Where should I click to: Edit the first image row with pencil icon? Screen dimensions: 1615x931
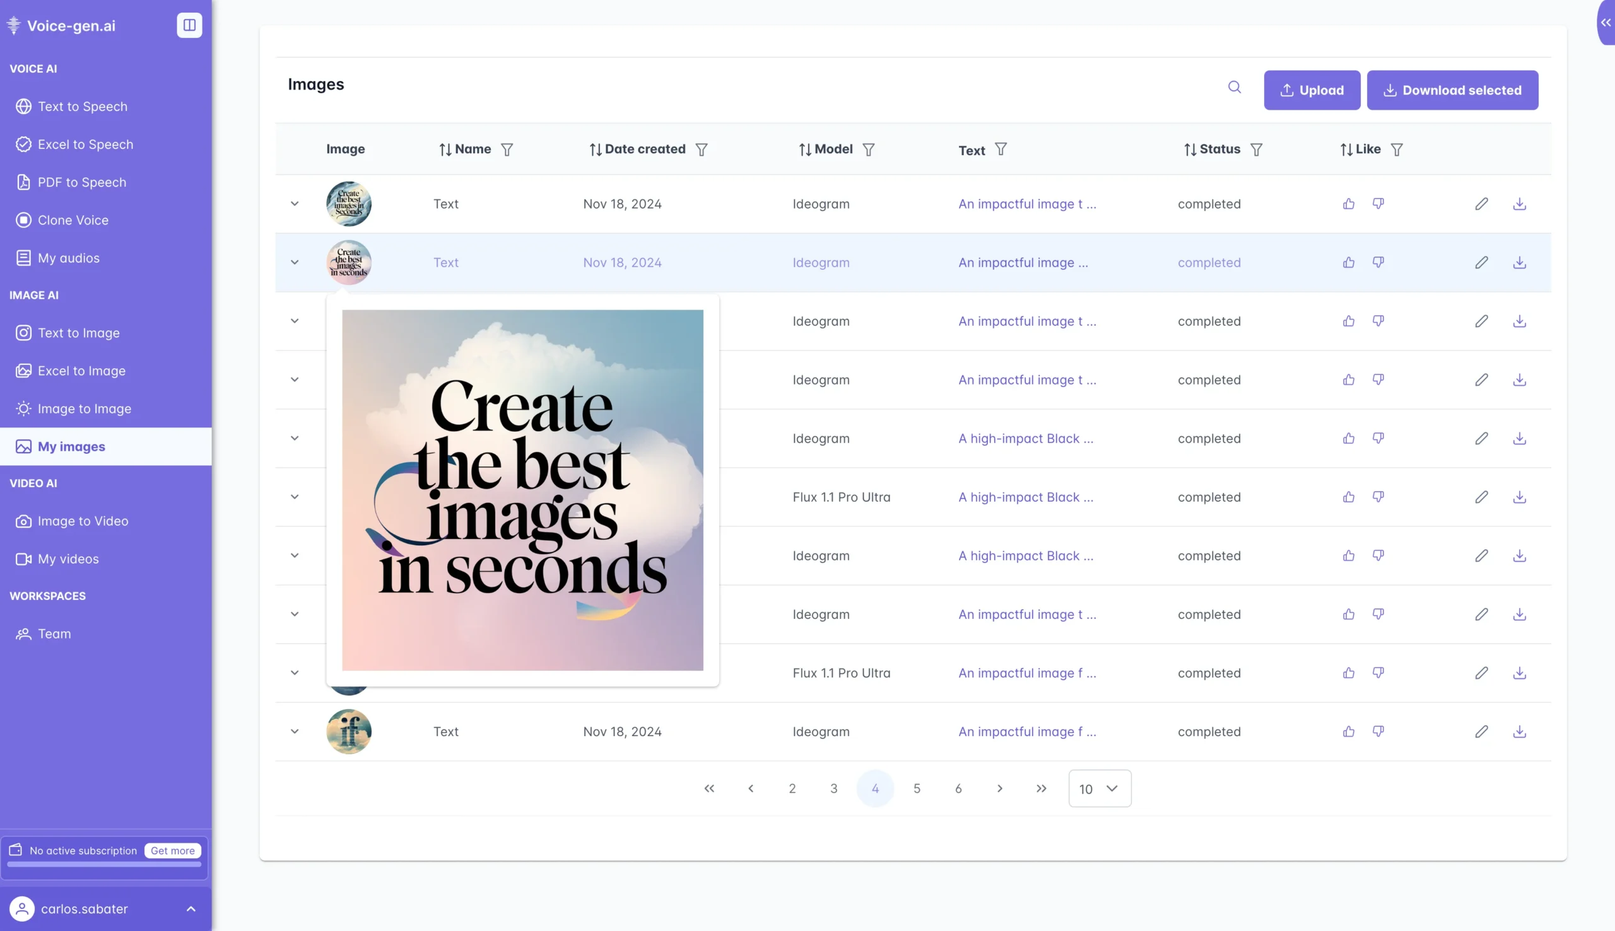pos(1481,204)
